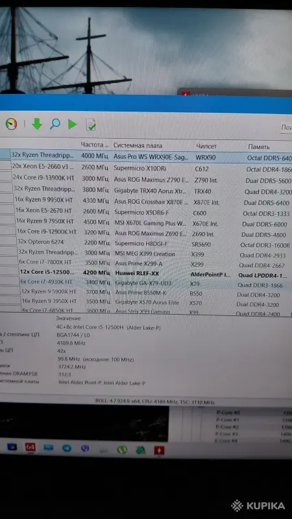Click the blue icon right of AIDA64 on taskbar

coord(48,448)
